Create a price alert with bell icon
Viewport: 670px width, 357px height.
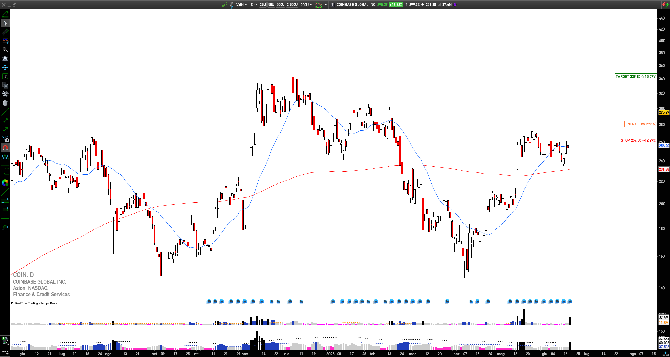pyautogui.click(x=5, y=59)
